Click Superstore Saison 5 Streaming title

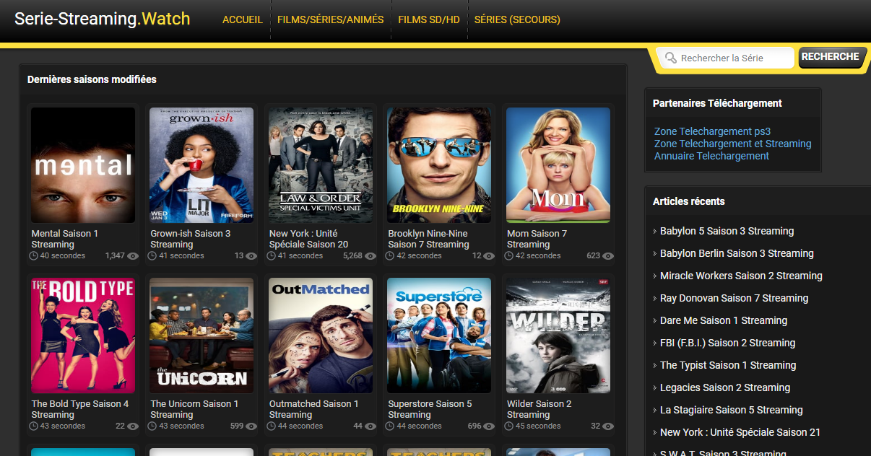tap(430, 409)
